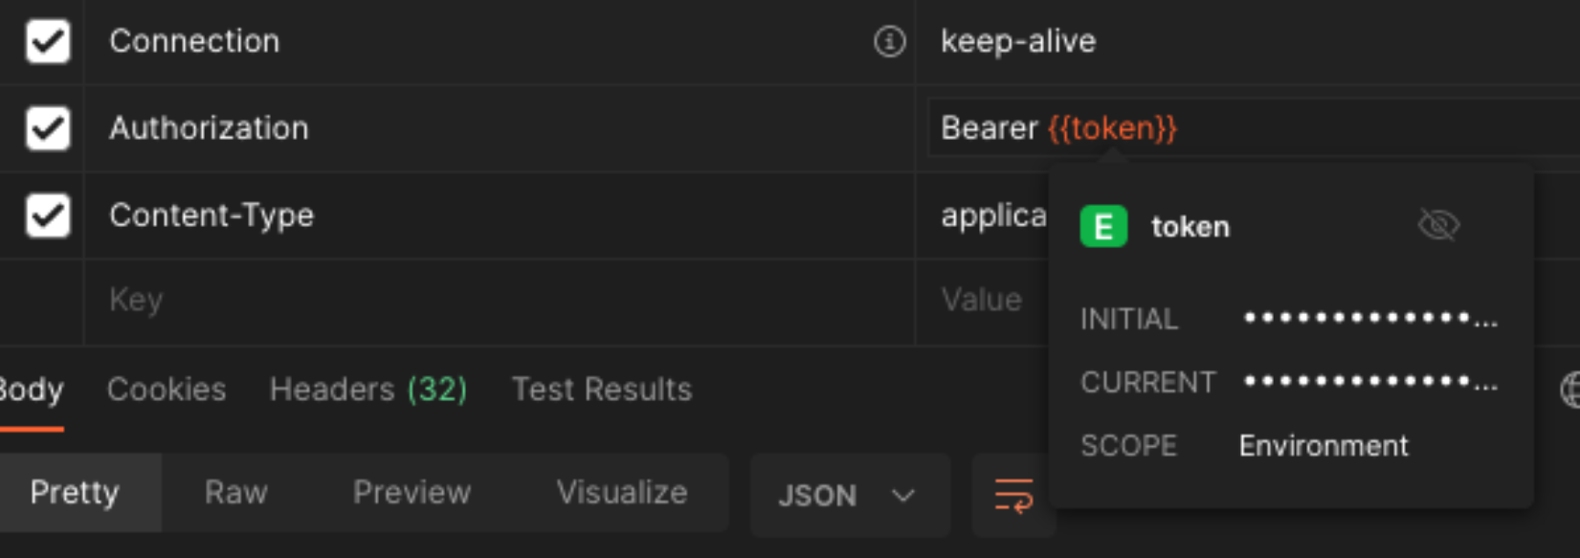1580x558 pixels.
Task: Click the masked CURRENT token value
Action: tap(1369, 382)
